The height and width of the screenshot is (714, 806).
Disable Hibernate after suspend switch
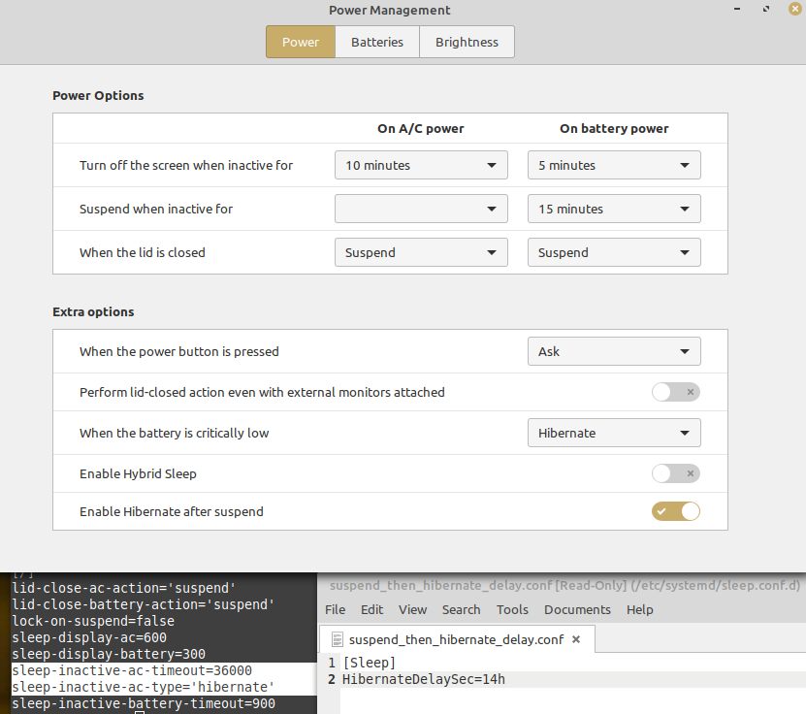[676, 511]
